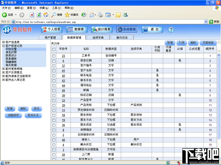
Task: Expand the 客户信息表 tree node
Action: click(3, 42)
